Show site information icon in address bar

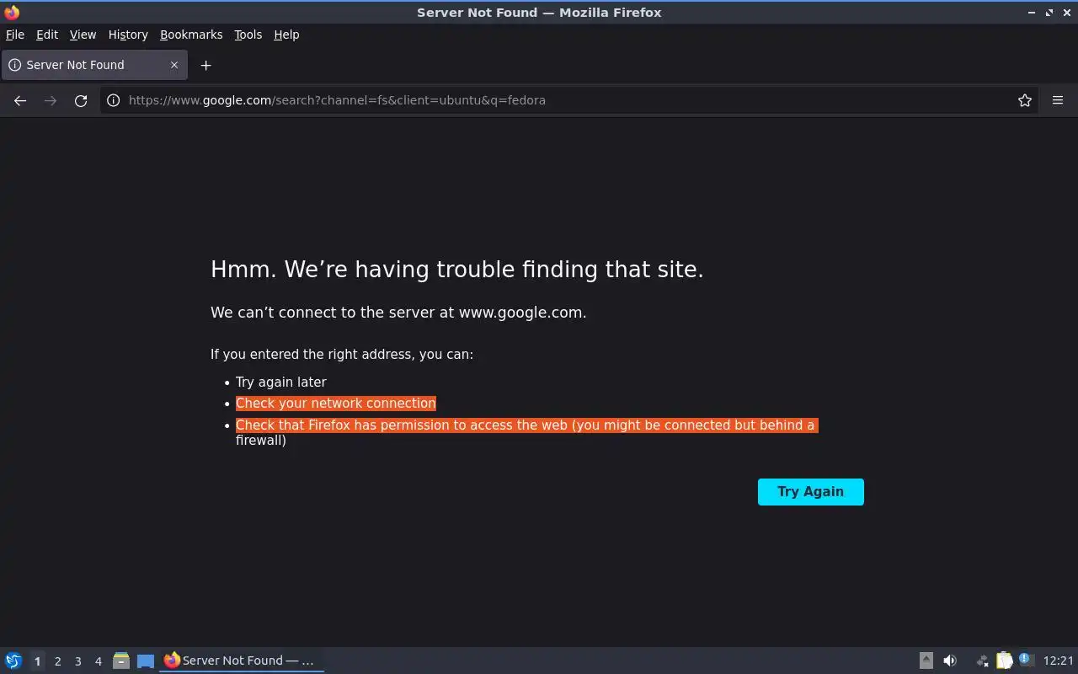pos(114,100)
